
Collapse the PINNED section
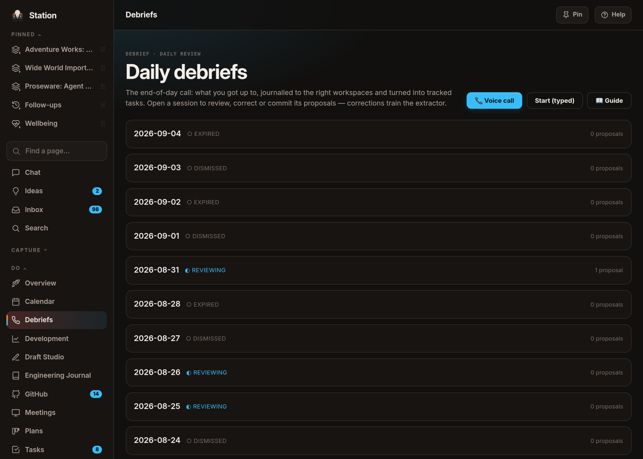[26, 34]
